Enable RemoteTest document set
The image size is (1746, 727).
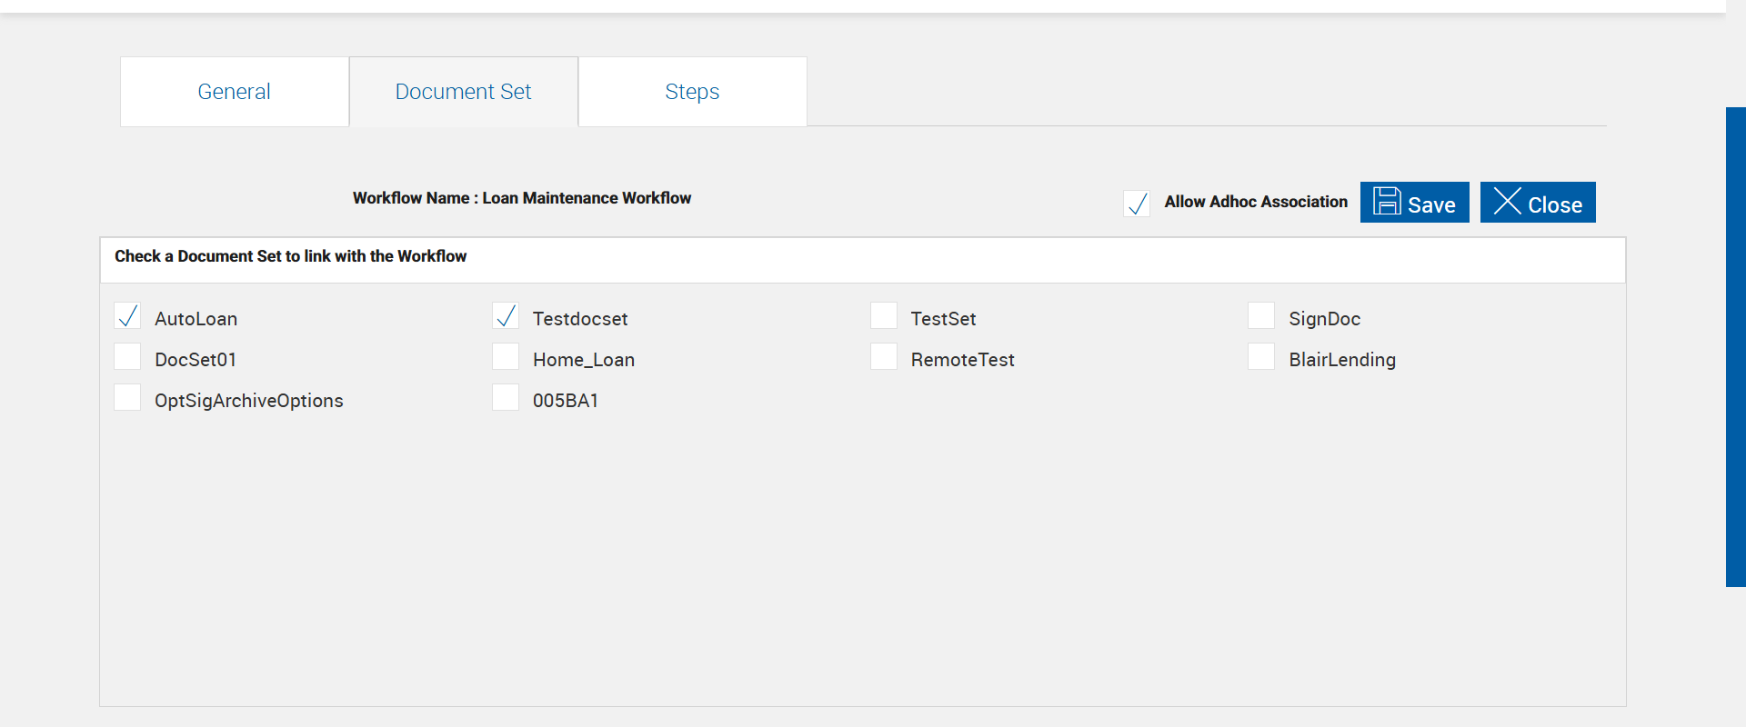(x=884, y=357)
